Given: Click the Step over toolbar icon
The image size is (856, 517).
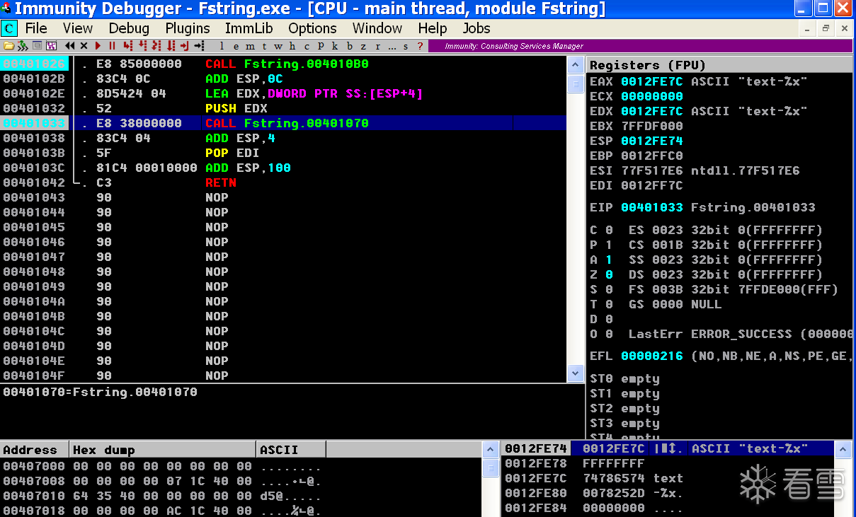Looking at the screenshot, I should (142, 46).
